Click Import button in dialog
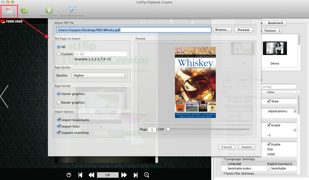This screenshot has width=309, height=180. tap(247, 147)
